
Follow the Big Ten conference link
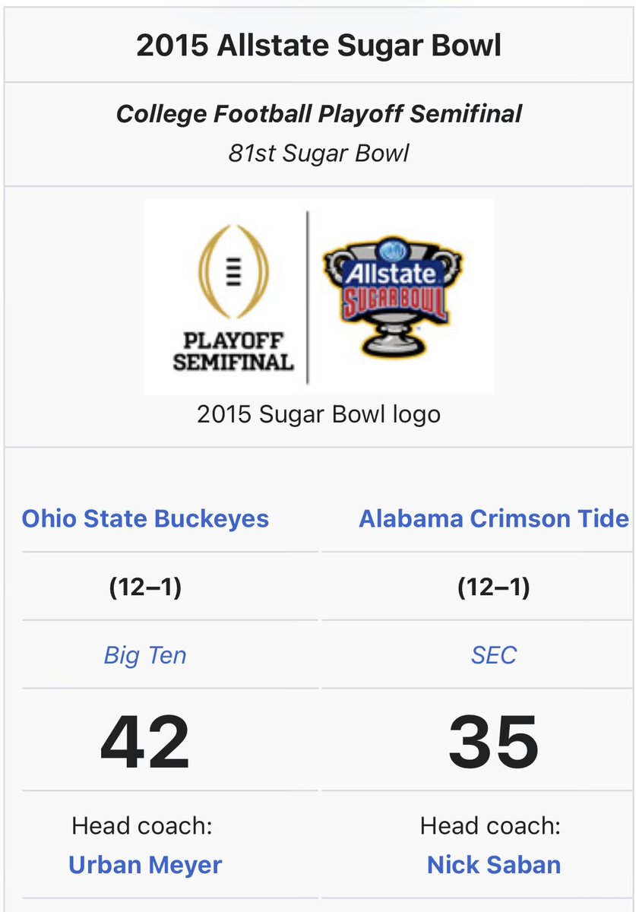145,655
